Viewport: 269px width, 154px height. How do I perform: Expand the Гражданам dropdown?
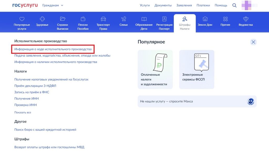coord(53,5)
